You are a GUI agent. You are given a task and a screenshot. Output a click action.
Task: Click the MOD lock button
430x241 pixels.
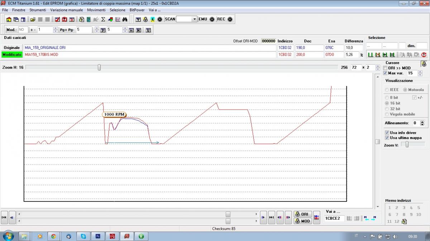pyautogui.click(x=303, y=221)
